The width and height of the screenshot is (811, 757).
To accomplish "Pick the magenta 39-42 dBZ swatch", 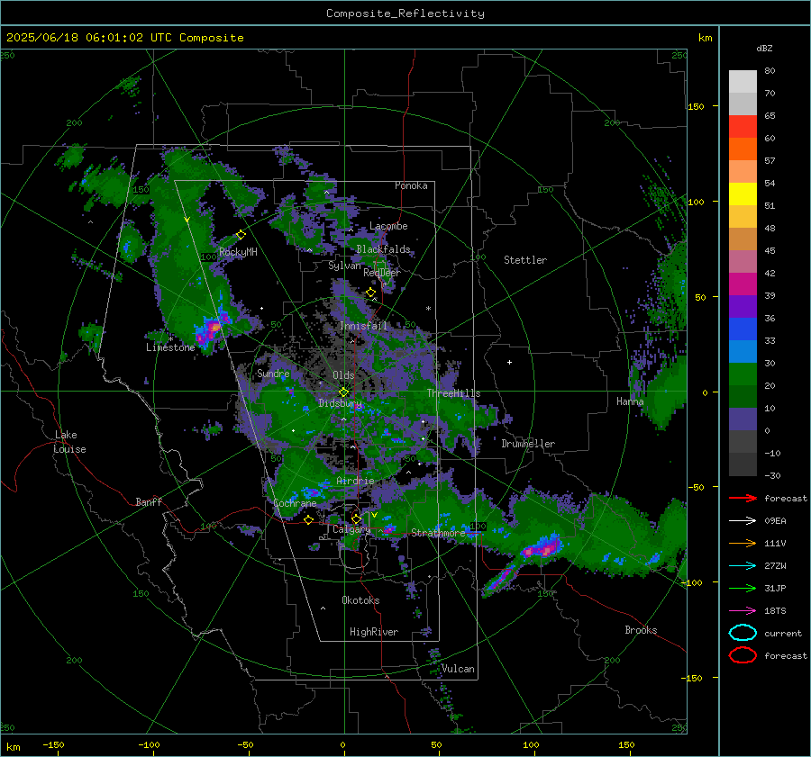I will [x=743, y=284].
